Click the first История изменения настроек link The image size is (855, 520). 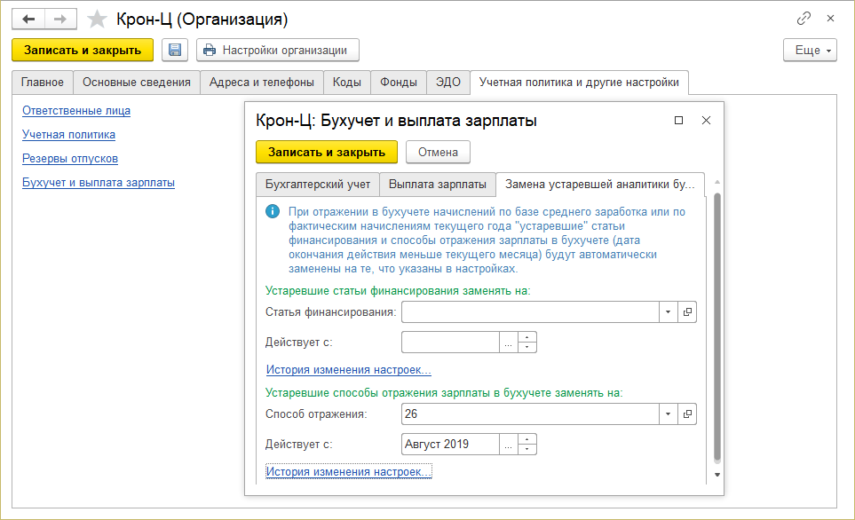click(349, 370)
